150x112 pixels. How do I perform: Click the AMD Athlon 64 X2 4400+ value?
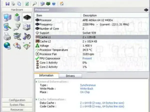pos(97,20)
